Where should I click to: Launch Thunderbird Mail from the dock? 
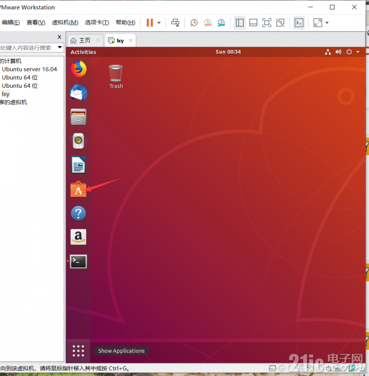point(78,93)
